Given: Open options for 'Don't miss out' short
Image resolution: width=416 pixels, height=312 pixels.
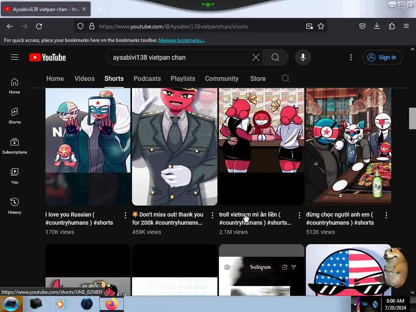Looking at the screenshot, I should point(212,215).
